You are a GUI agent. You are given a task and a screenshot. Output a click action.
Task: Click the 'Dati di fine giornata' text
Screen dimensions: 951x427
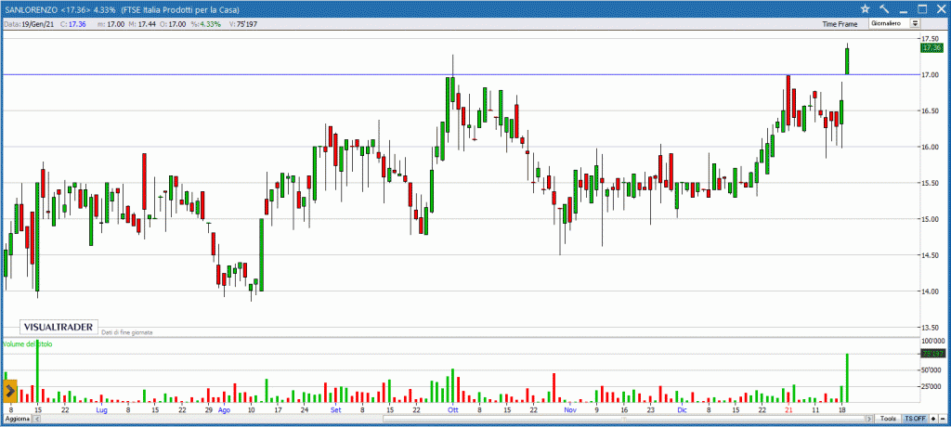coord(126,332)
